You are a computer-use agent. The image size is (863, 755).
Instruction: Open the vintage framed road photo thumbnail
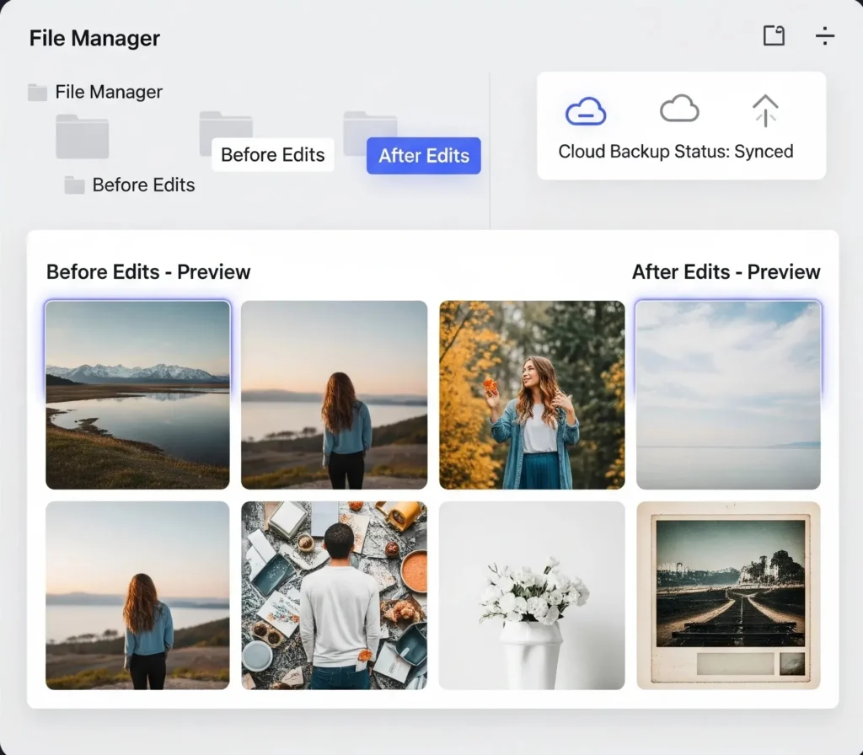(728, 595)
